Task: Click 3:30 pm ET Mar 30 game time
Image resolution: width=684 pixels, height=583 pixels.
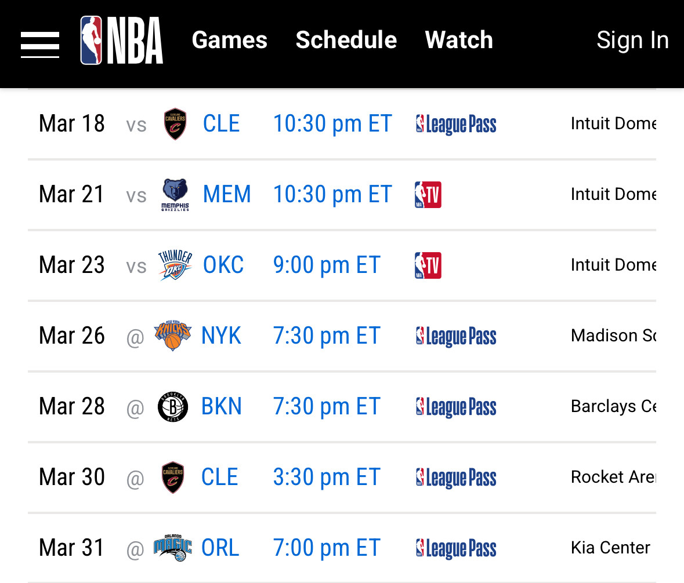Action: click(327, 477)
